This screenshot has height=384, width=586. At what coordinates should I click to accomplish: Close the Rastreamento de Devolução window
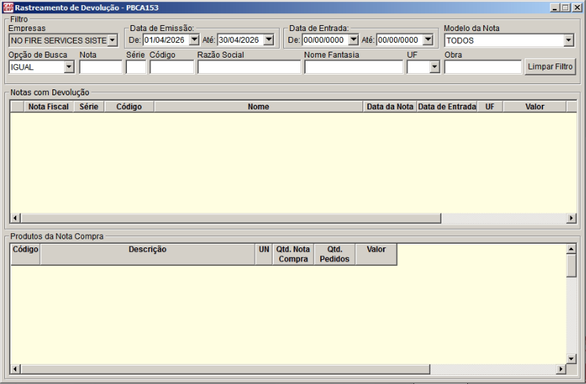577,7
